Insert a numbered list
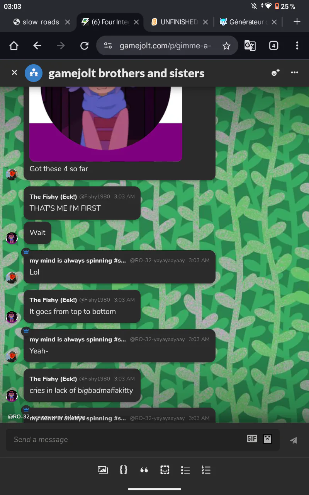Image resolution: width=309 pixels, height=495 pixels. coord(206,470)
